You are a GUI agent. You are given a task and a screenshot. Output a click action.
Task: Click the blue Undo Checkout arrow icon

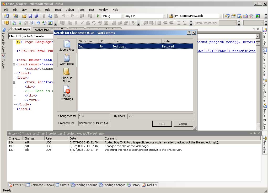tap(38, 23)
